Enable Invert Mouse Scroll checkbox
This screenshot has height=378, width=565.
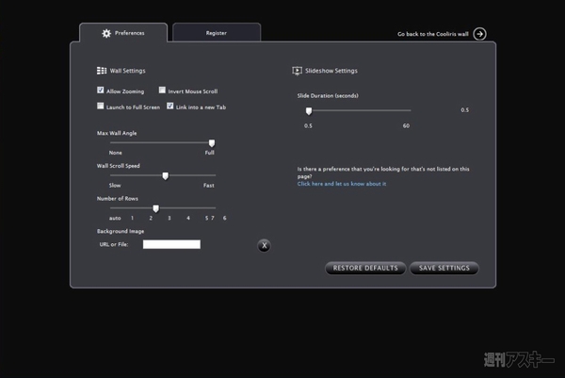162,90
